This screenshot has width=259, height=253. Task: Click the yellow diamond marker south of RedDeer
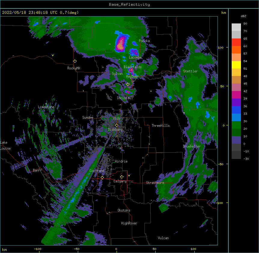pyautogui.click(x=128, y=84)
